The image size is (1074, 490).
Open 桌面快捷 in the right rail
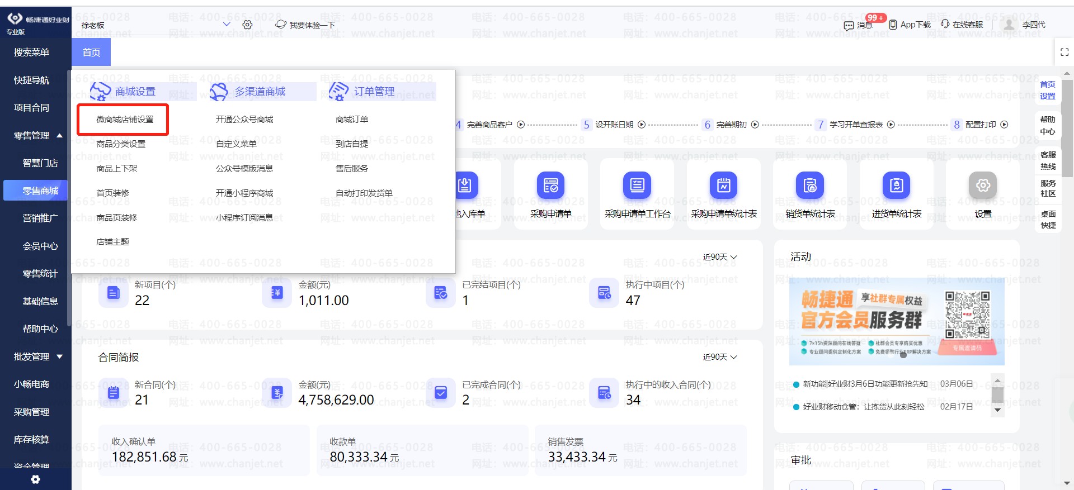pyautogui.click(x=1048, y=220)
